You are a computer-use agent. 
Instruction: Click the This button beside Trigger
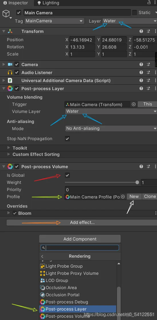(x=147, y=104)
